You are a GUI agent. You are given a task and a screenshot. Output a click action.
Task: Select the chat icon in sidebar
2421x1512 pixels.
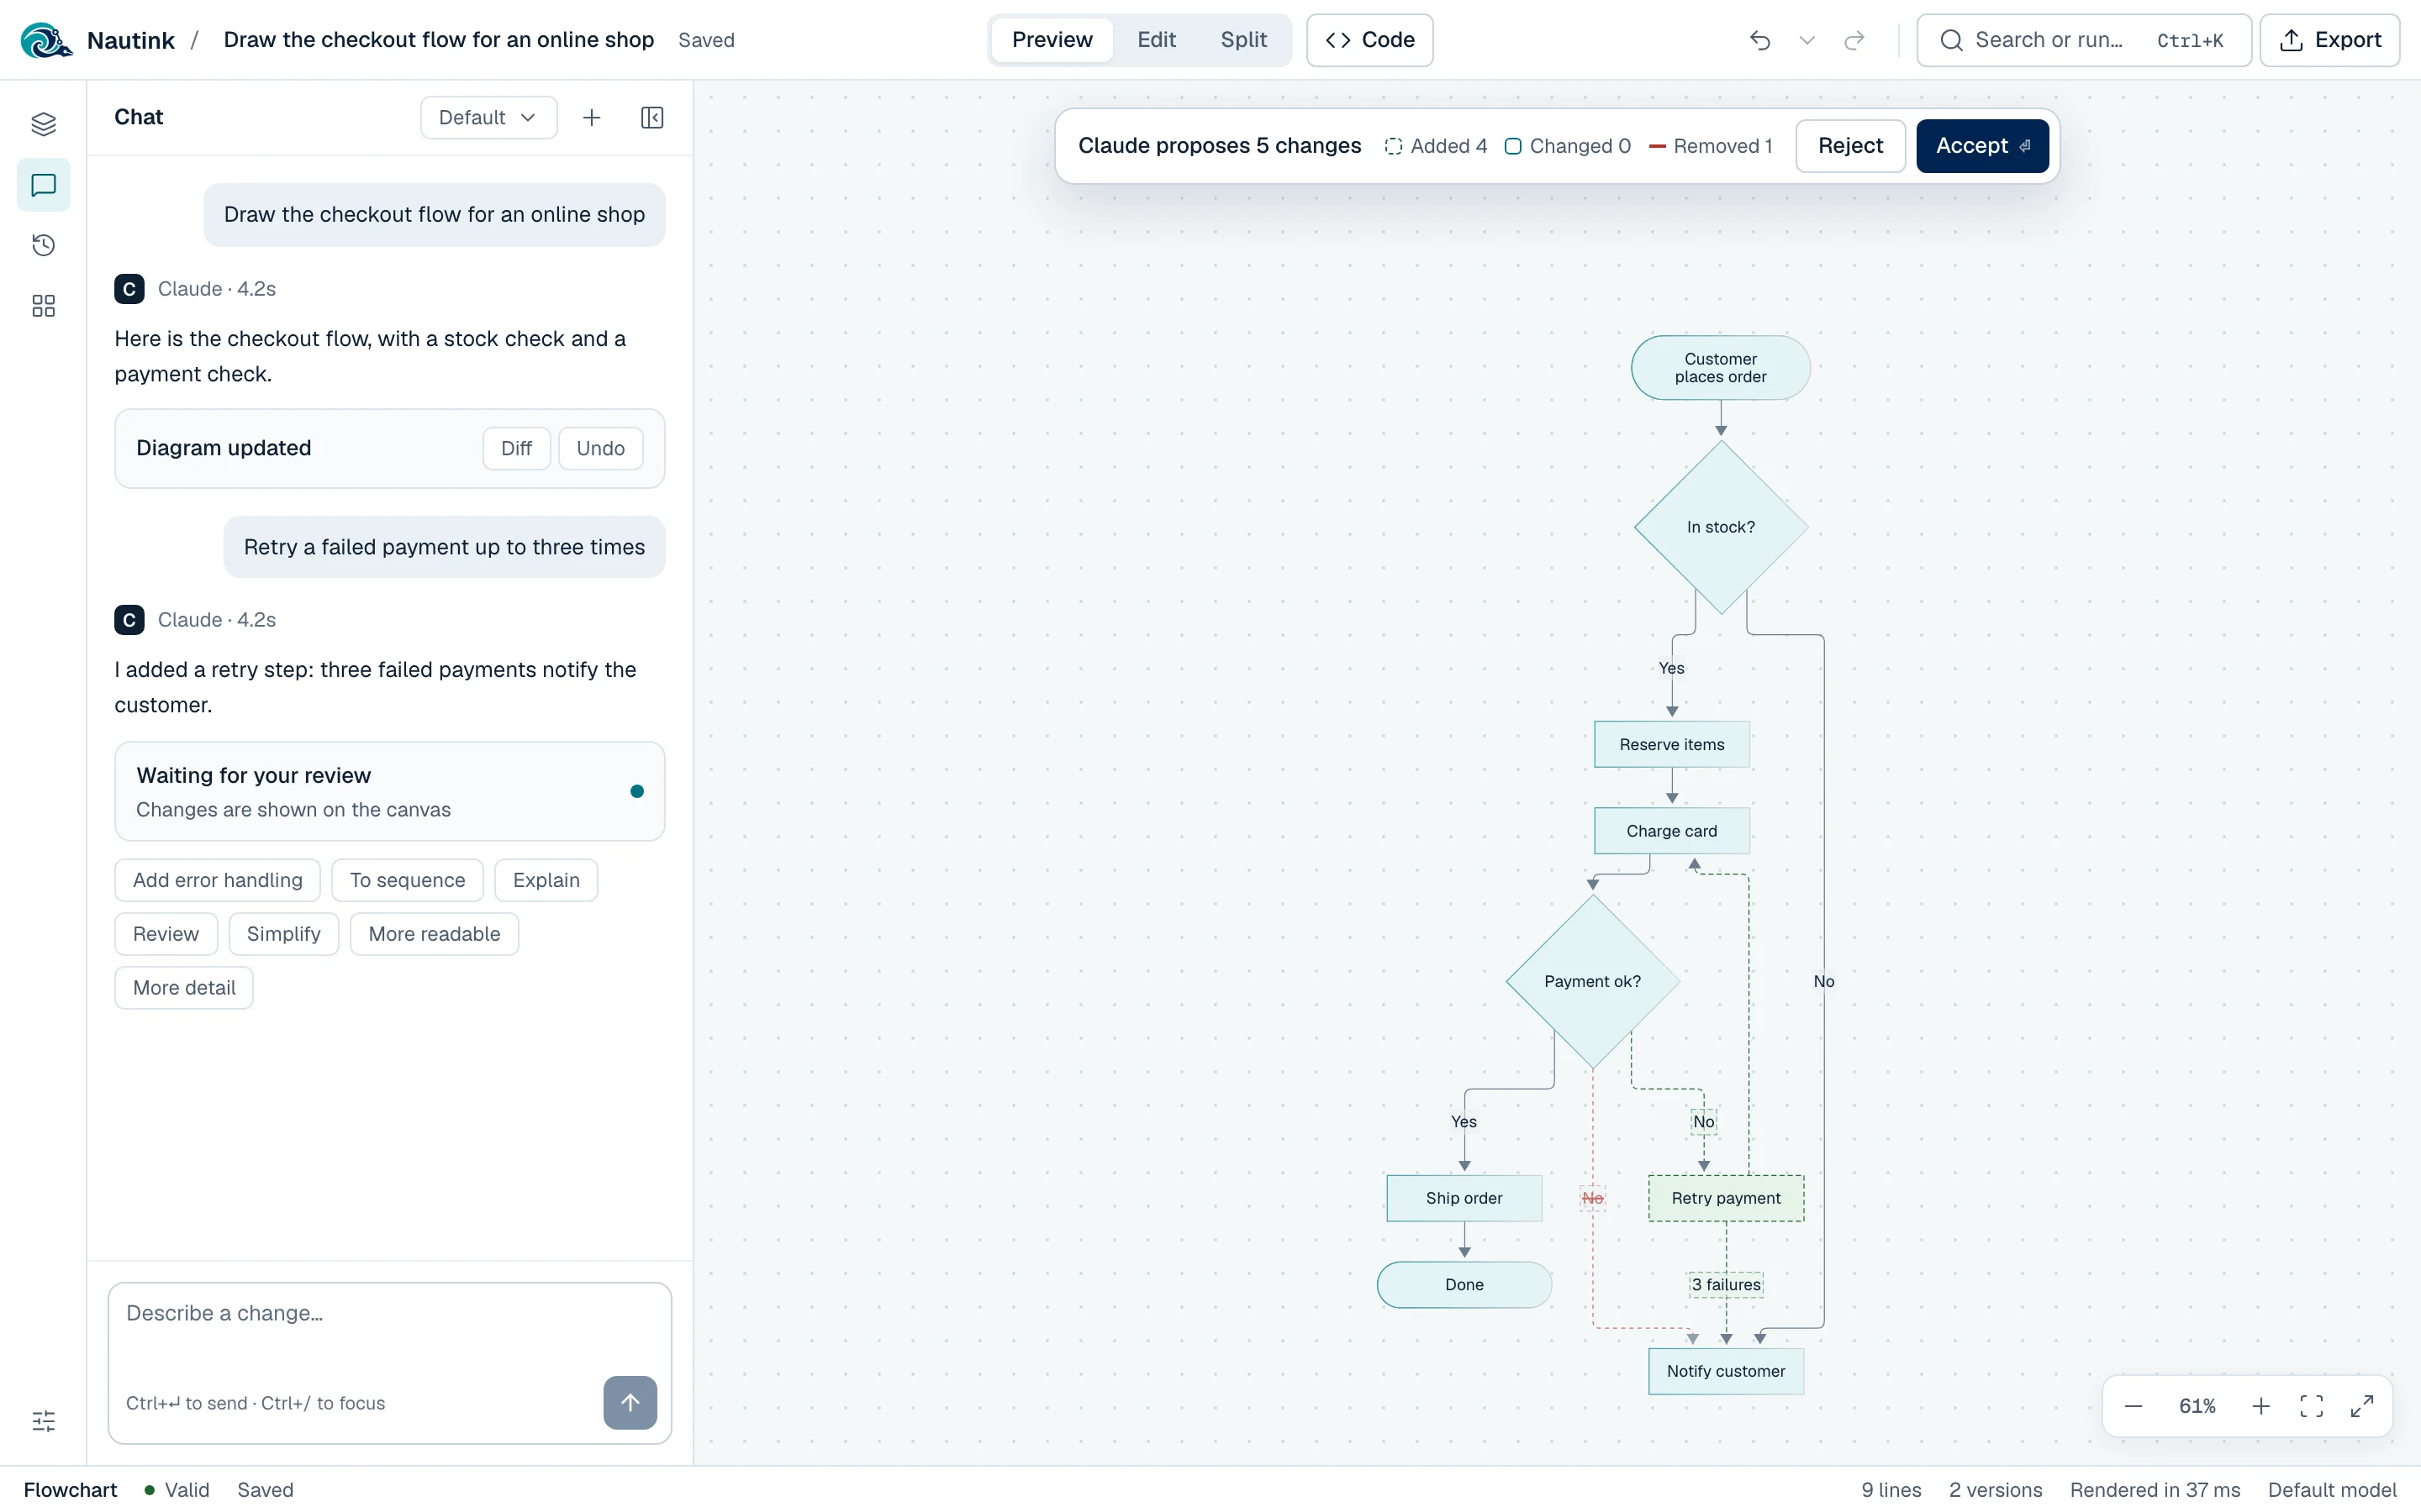[x=43, y=185]
